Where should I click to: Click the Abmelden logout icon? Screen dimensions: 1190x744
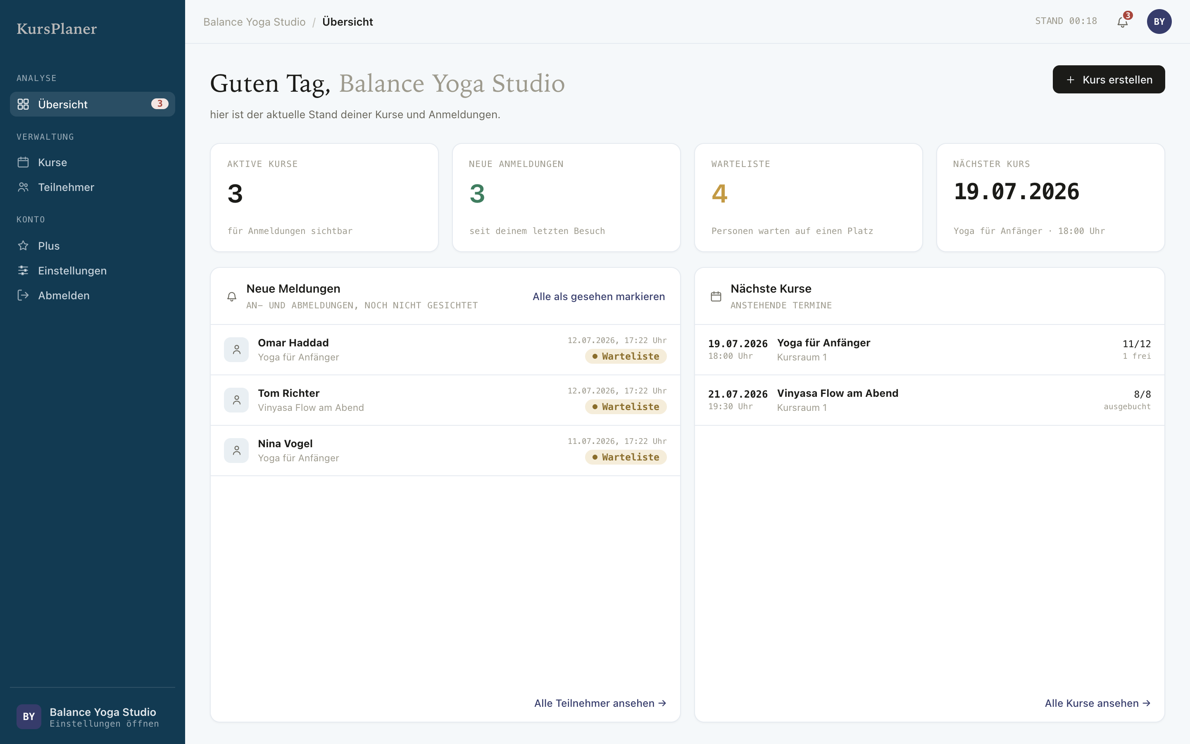(23, 295)
